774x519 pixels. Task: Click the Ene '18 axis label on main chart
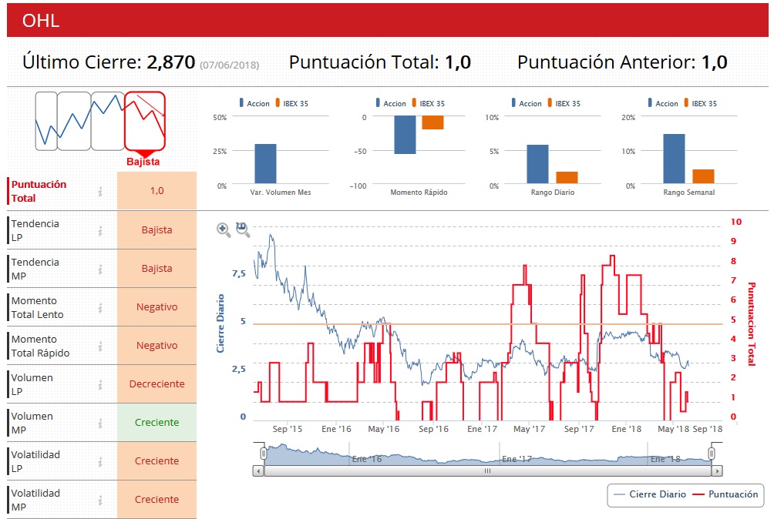point(627,429)
